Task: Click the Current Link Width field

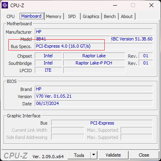Action: tap(68, 130)
